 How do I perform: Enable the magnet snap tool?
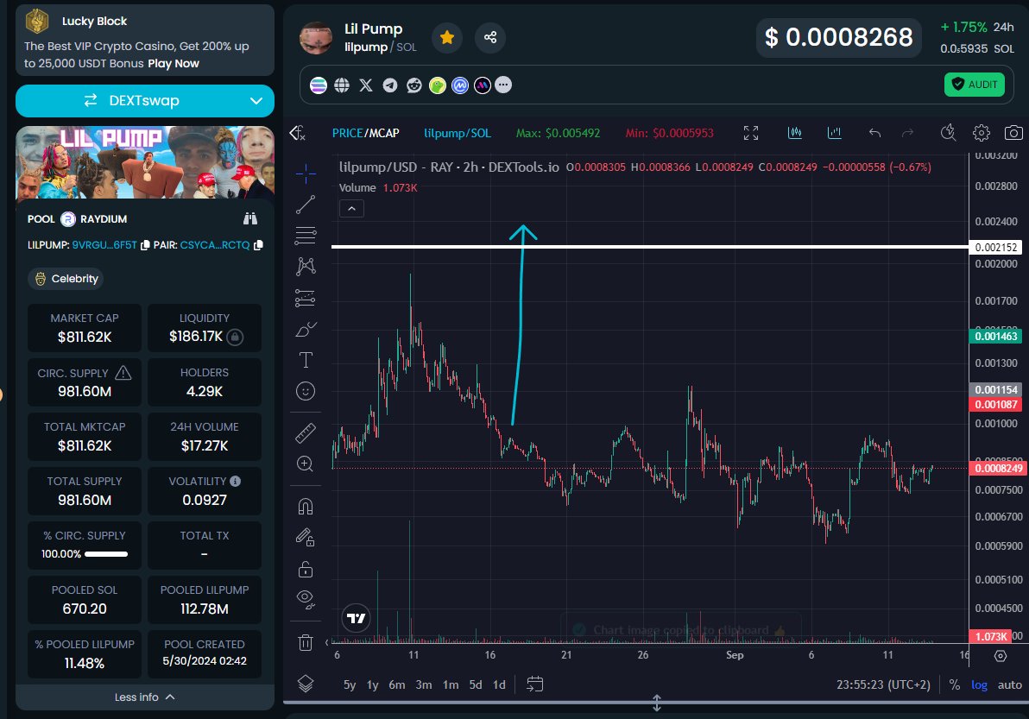[306, 506]
